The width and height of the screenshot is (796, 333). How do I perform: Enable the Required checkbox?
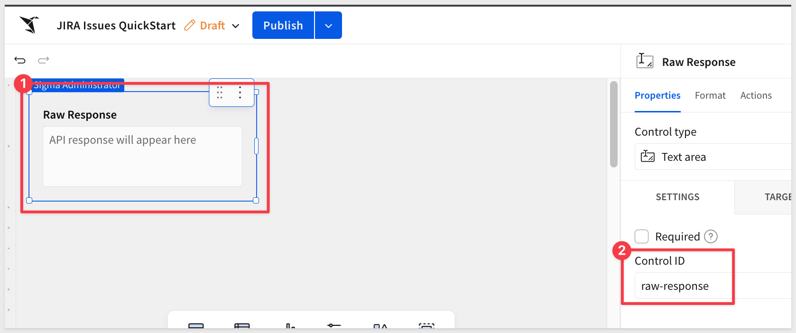642,236
